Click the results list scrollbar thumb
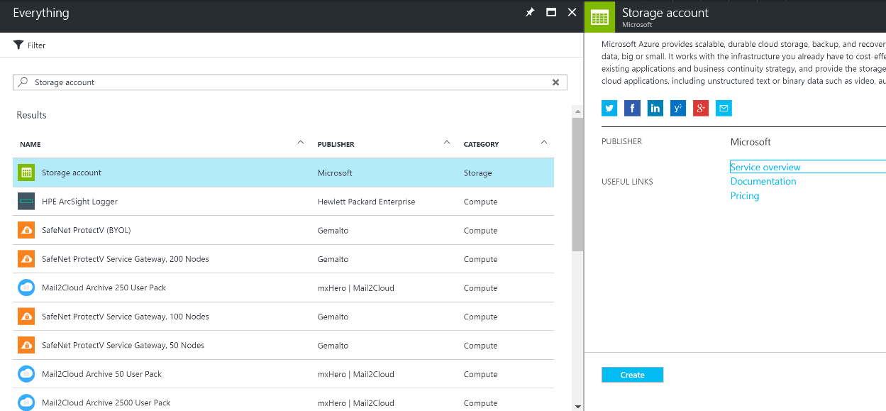Image resolution: width=886 pixels, height=411 pixels. pyautogui.click(x=578, y=184)
